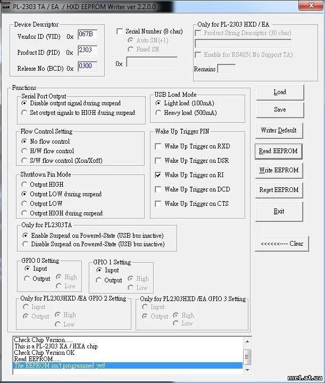This screenshot has width=325, height=383.
Task: Click the Save button
Action: tap(280, 110)
